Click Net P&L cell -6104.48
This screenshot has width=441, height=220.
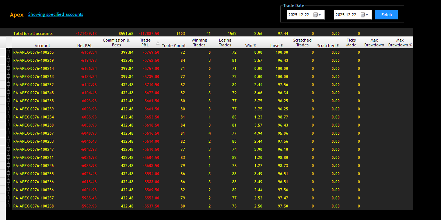click(88, 93)
